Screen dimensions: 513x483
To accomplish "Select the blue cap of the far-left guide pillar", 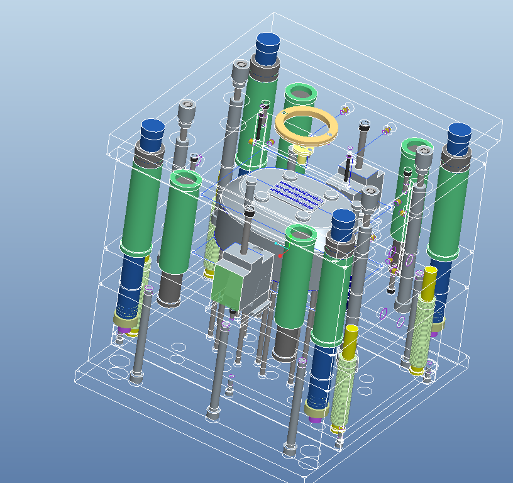I will 153,135.
